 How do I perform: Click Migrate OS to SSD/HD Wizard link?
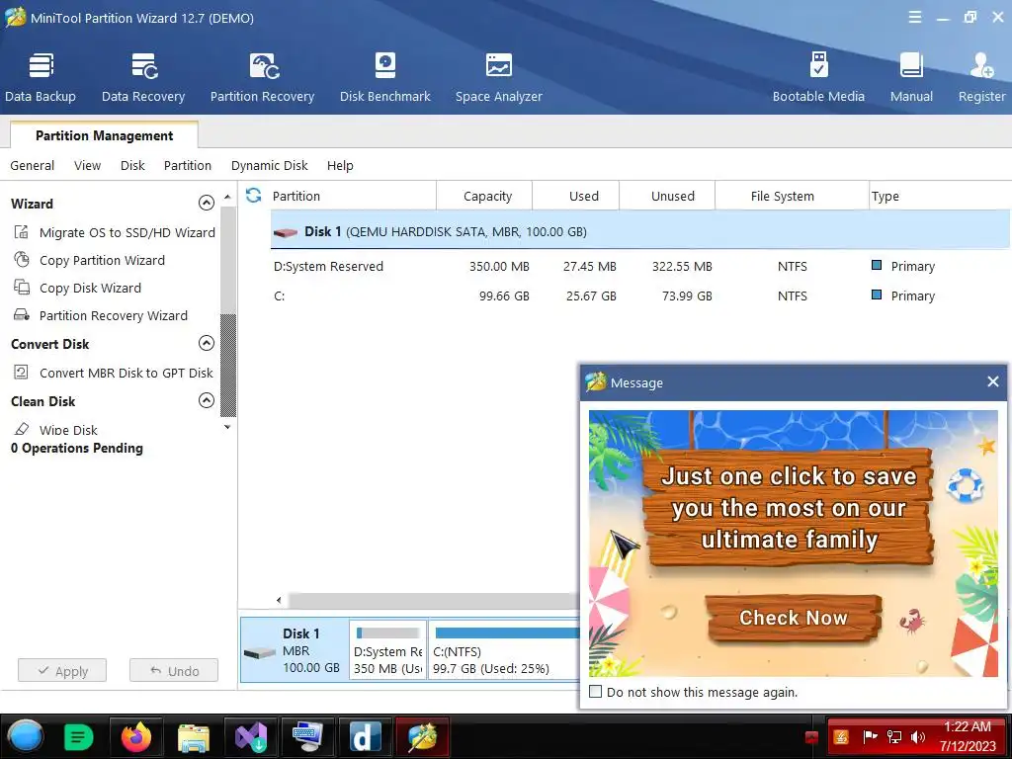[x=127, y=232]
